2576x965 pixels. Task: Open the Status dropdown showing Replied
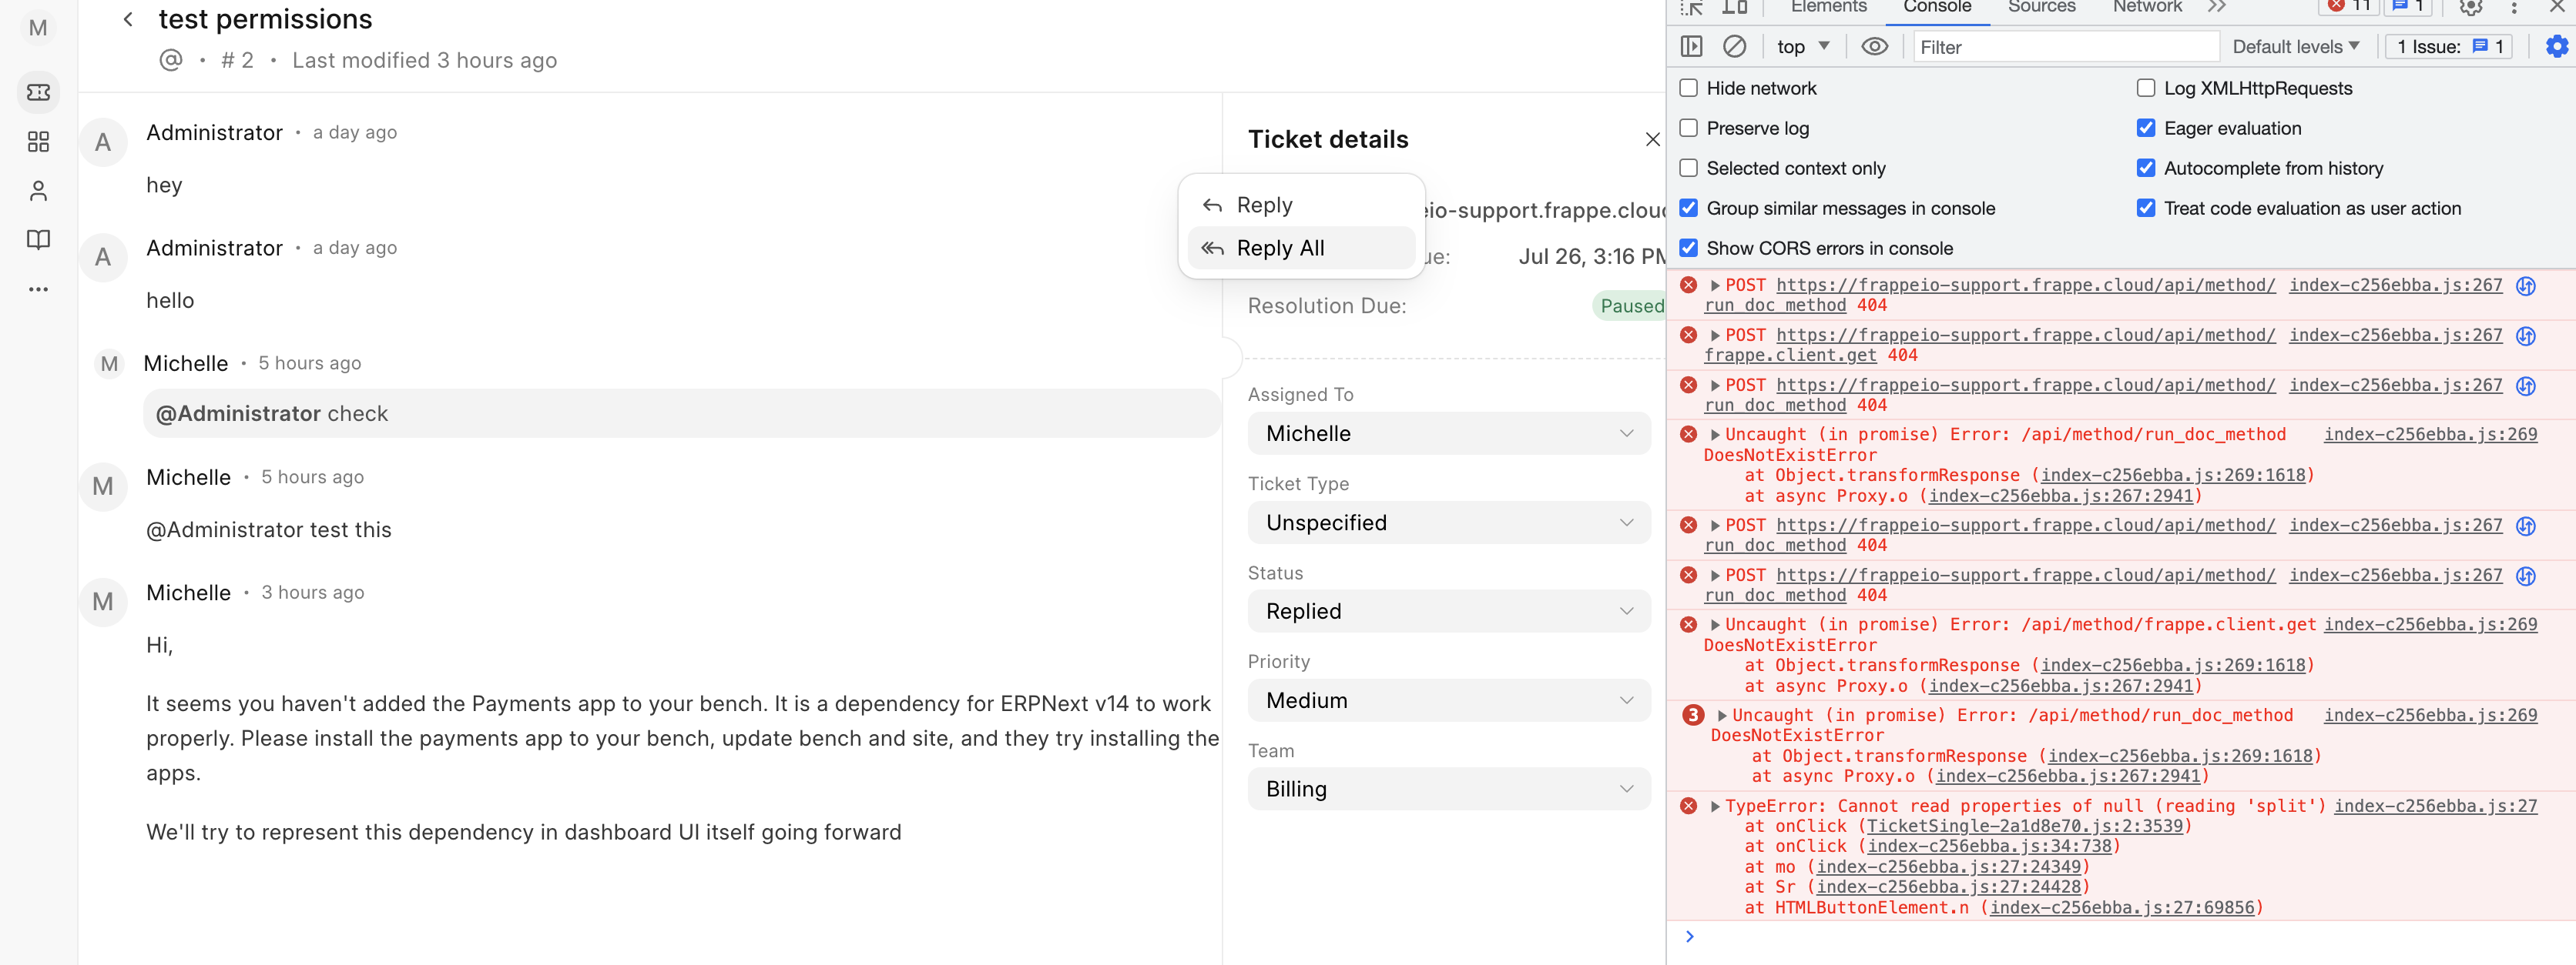tap(1448, 610)
